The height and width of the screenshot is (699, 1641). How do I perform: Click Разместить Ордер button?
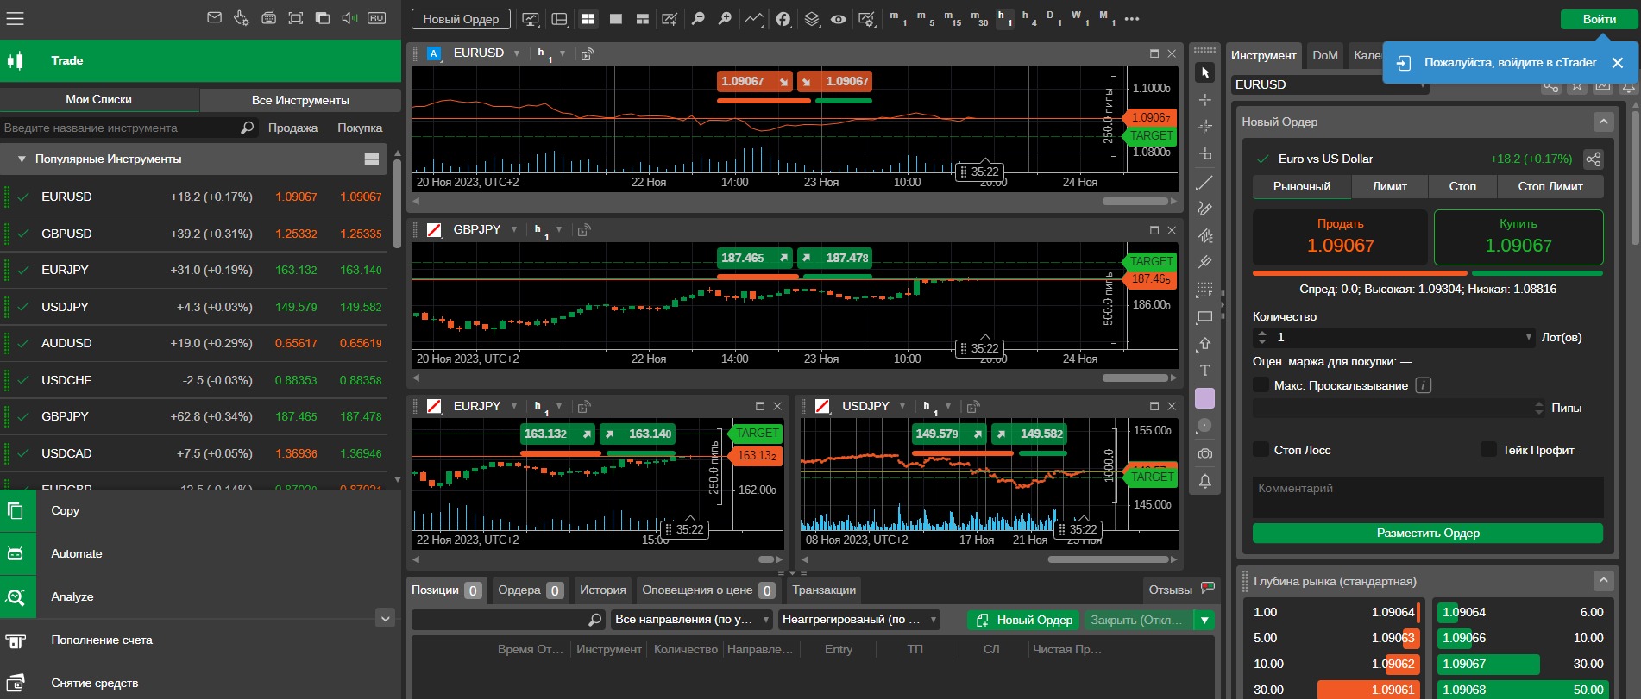(x=1428, y=534)
